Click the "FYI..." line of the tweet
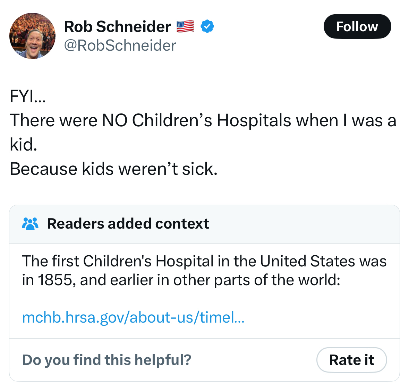 28,96
